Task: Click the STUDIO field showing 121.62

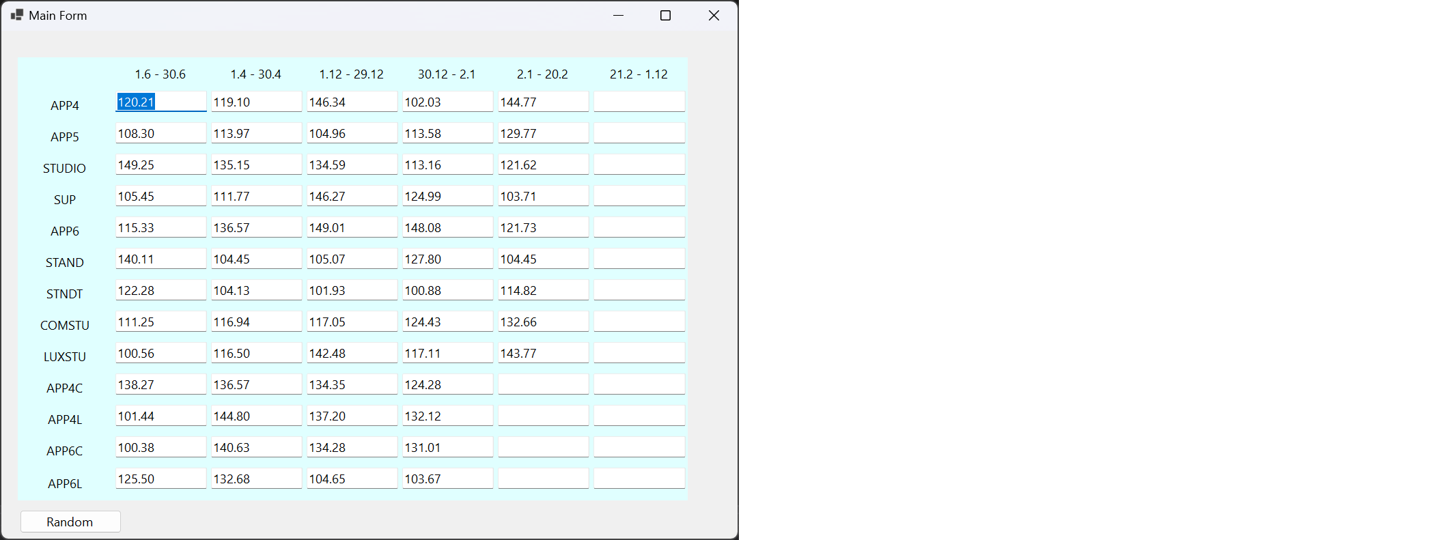Action: [x=544, y=165]
